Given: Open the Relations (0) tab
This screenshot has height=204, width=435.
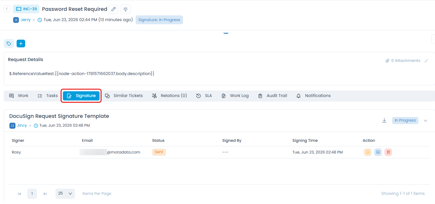Looking at the screenshot, I should 169,96.
